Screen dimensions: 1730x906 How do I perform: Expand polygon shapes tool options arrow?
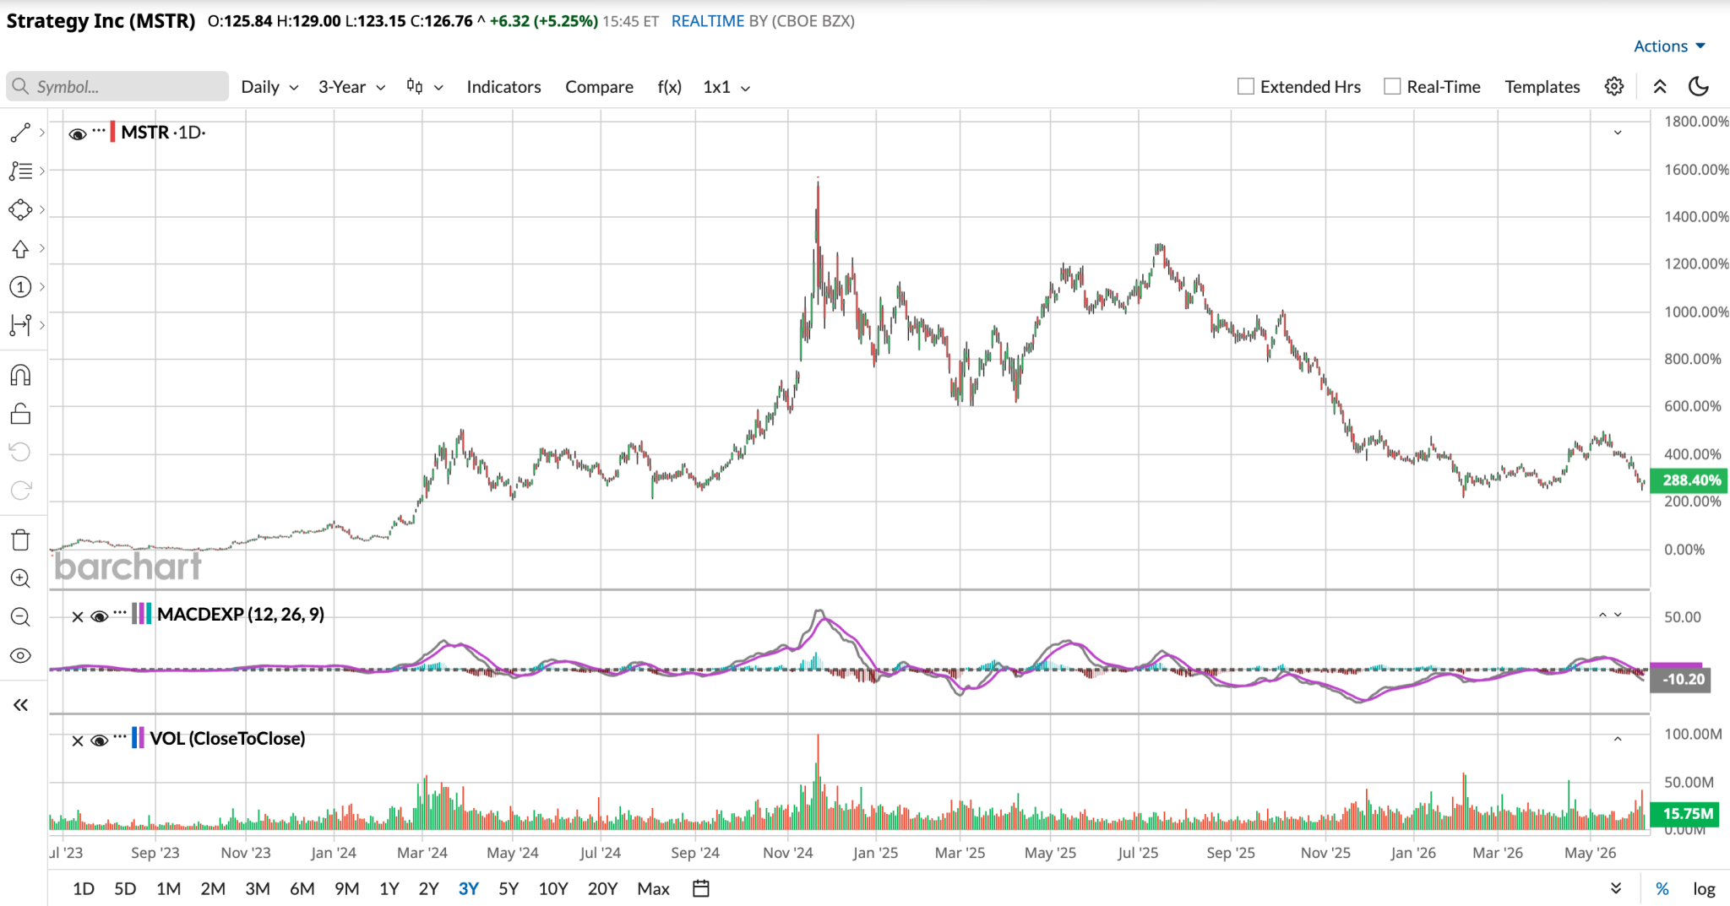click(42, 209)
